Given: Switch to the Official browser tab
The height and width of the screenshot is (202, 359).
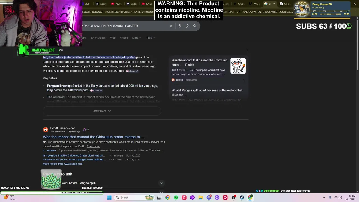Looking at the screenshot, I should coord(239,4).
